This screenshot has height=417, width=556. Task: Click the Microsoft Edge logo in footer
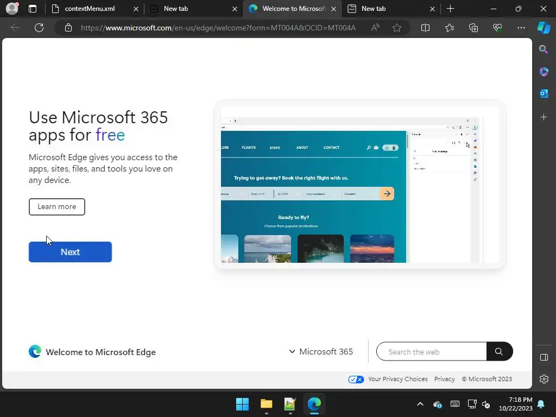tap(35, 351)
